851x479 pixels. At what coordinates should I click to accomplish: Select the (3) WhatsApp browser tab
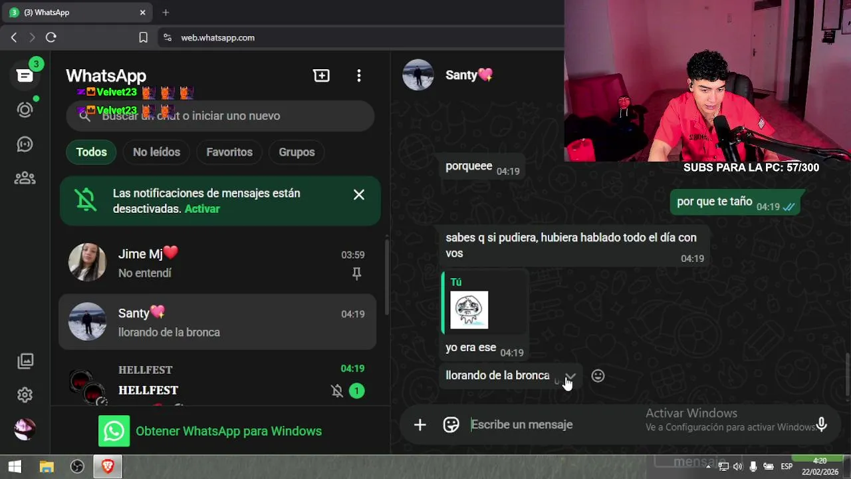(76, 12)
